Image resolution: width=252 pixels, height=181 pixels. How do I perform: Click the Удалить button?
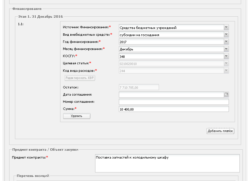pyautogui.click(x=76, y=116)
